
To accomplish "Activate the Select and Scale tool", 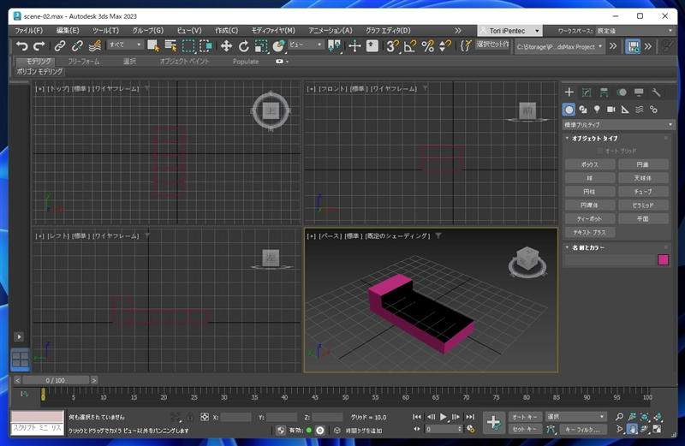I will pyautogui.click(x=261, y=46).
